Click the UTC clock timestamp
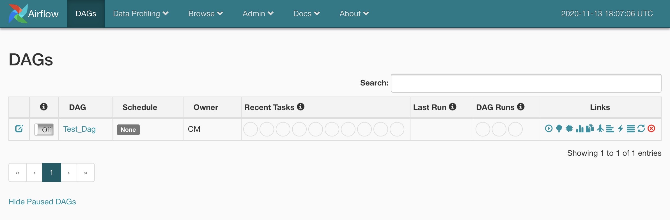 607,13
